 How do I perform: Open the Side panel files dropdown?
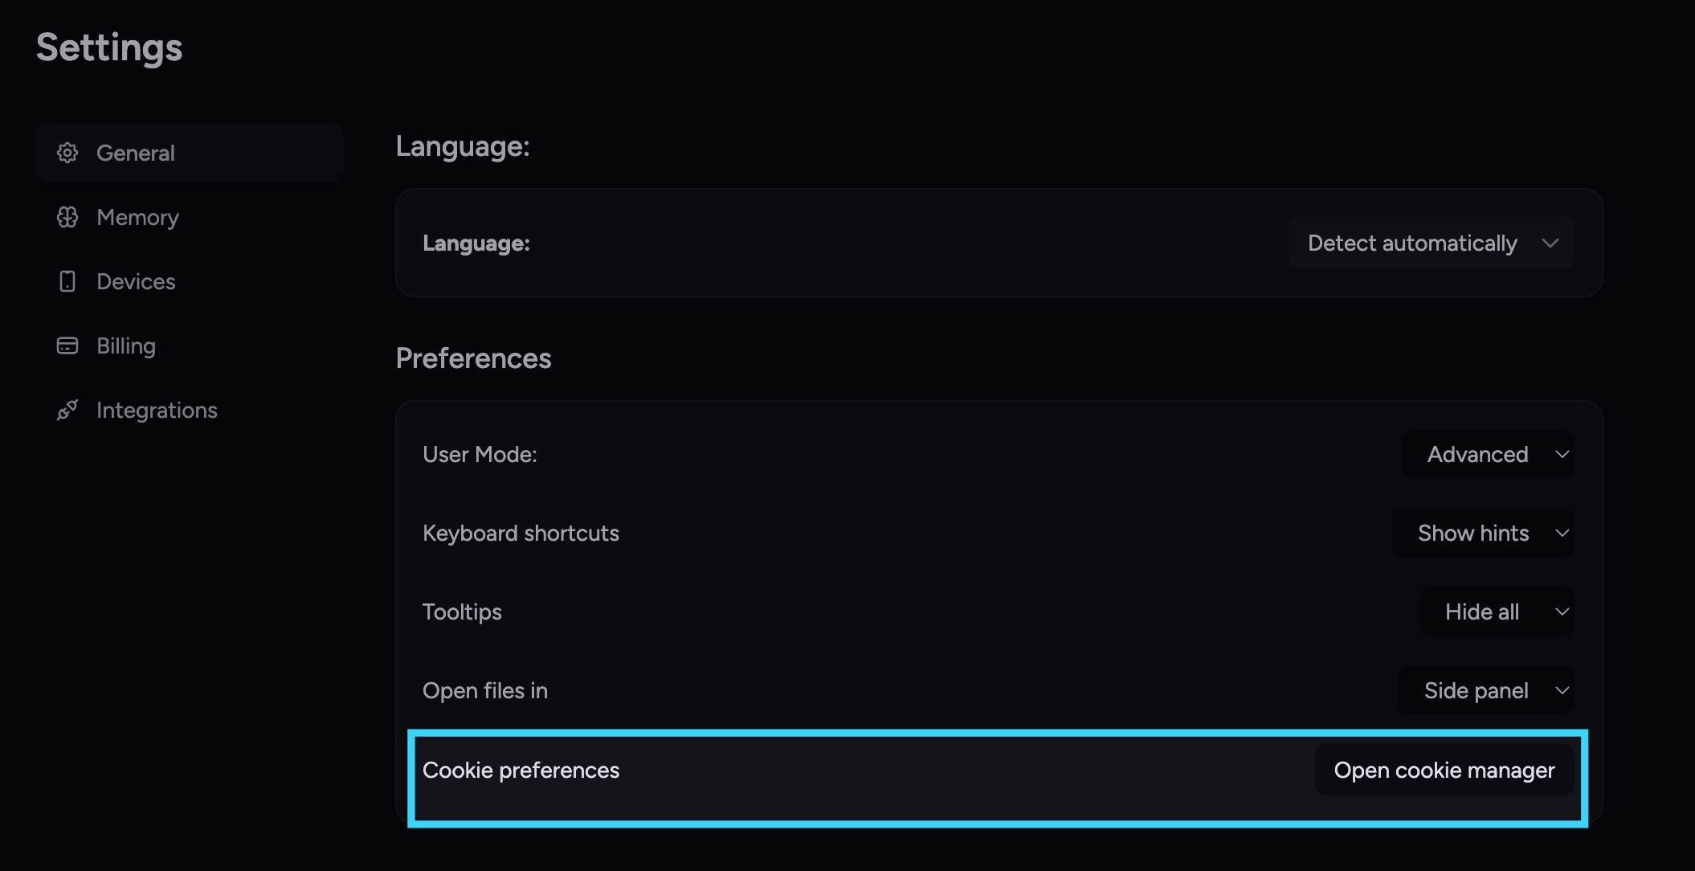tap(1486, 690)
